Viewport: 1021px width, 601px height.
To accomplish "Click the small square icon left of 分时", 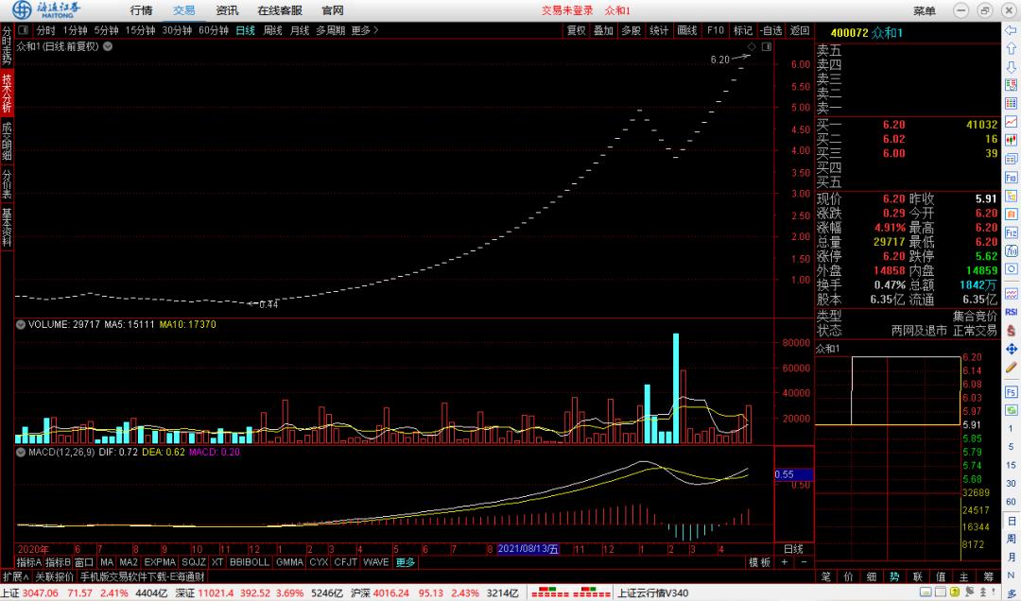I will pos(24,30).
